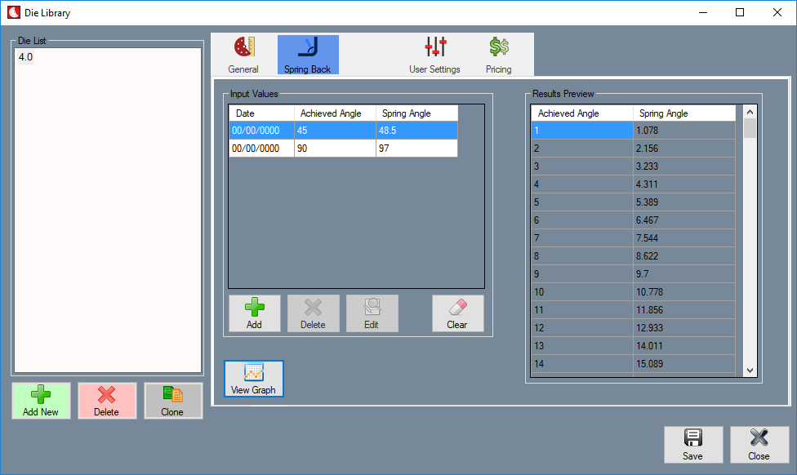Click the Spring Angle input column header

[416, 113]
